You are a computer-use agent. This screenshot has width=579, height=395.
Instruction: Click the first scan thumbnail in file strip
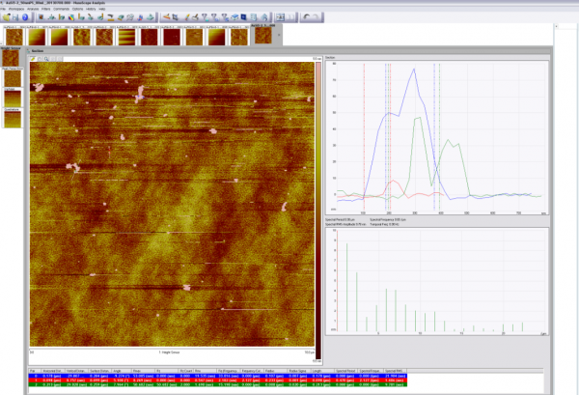tap(14, 37)
